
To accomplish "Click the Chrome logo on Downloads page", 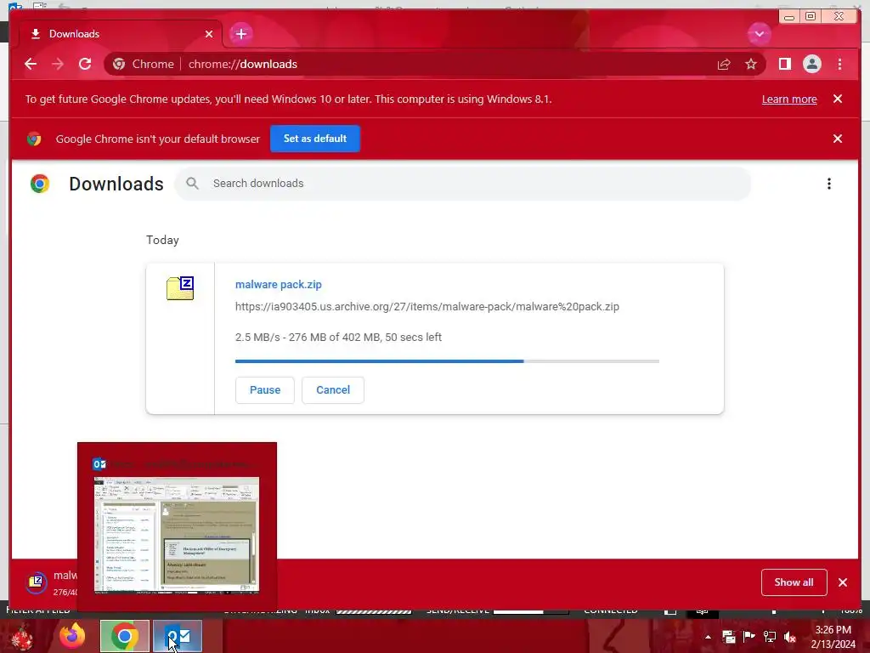I will coord(39,184).
